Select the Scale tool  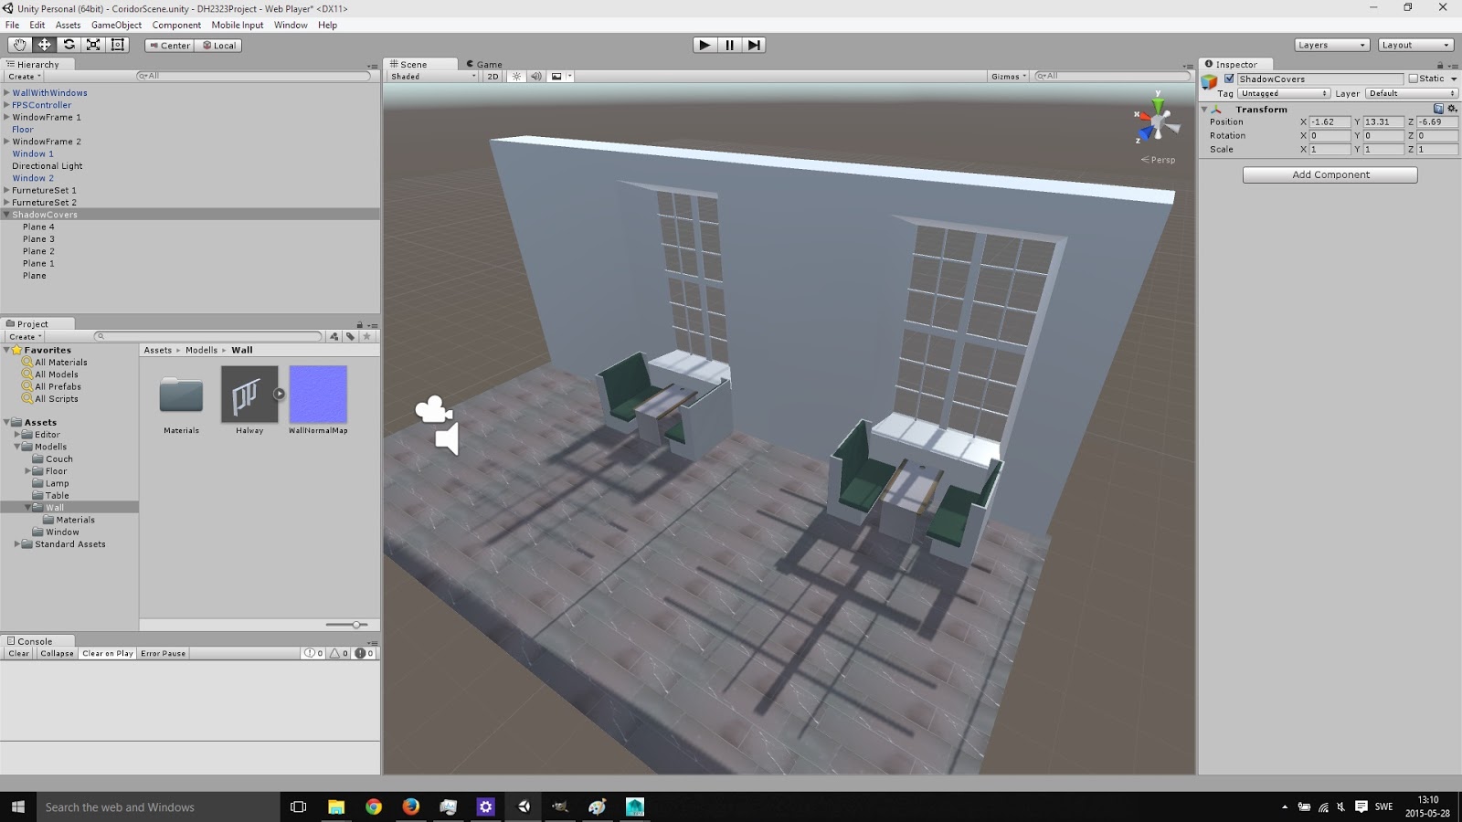pos(94,44)
